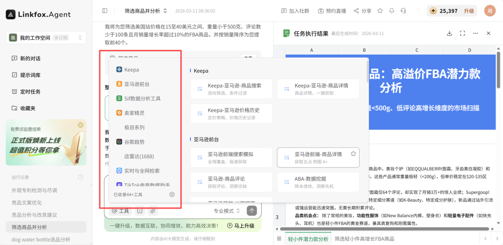The height and width of the screenshot is (245, 503).
Task: Toggle the sidebar collapse icon
Action: [105, 11]
